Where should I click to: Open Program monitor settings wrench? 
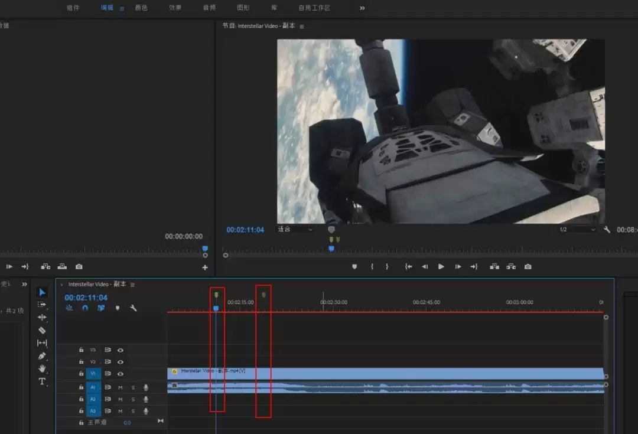pyautogui.click(x=607, y=230)
